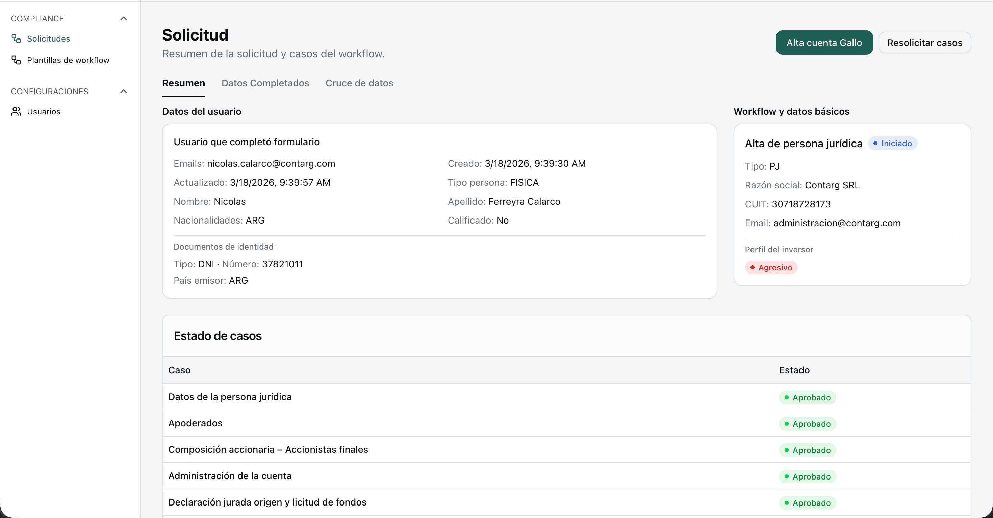Switch to the Datos Completados tab
Screen dimensions: 993x518
click(265, 83)
